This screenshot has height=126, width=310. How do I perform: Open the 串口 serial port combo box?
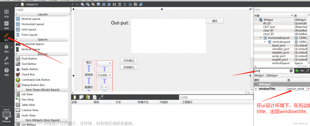(x=104, y=63)
